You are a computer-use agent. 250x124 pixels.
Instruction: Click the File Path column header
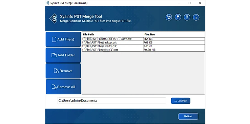pyautogui.click(x=112, y=34)
